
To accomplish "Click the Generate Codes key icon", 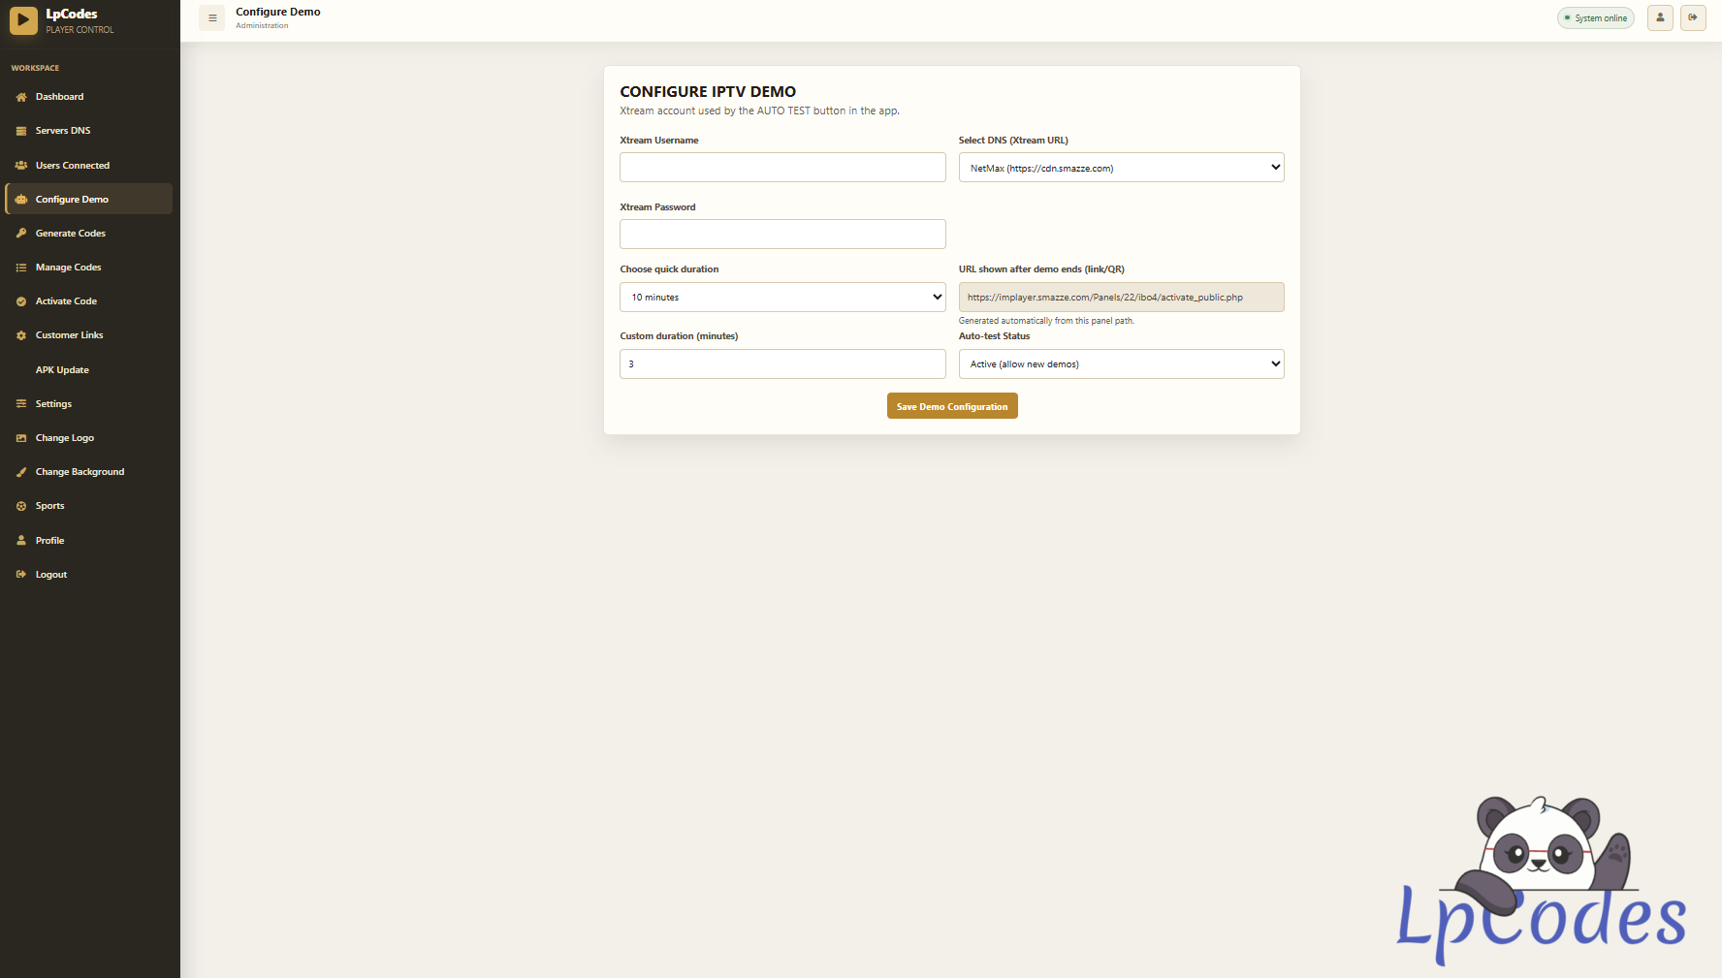I will pyautogui.click(x=21, y=234).
